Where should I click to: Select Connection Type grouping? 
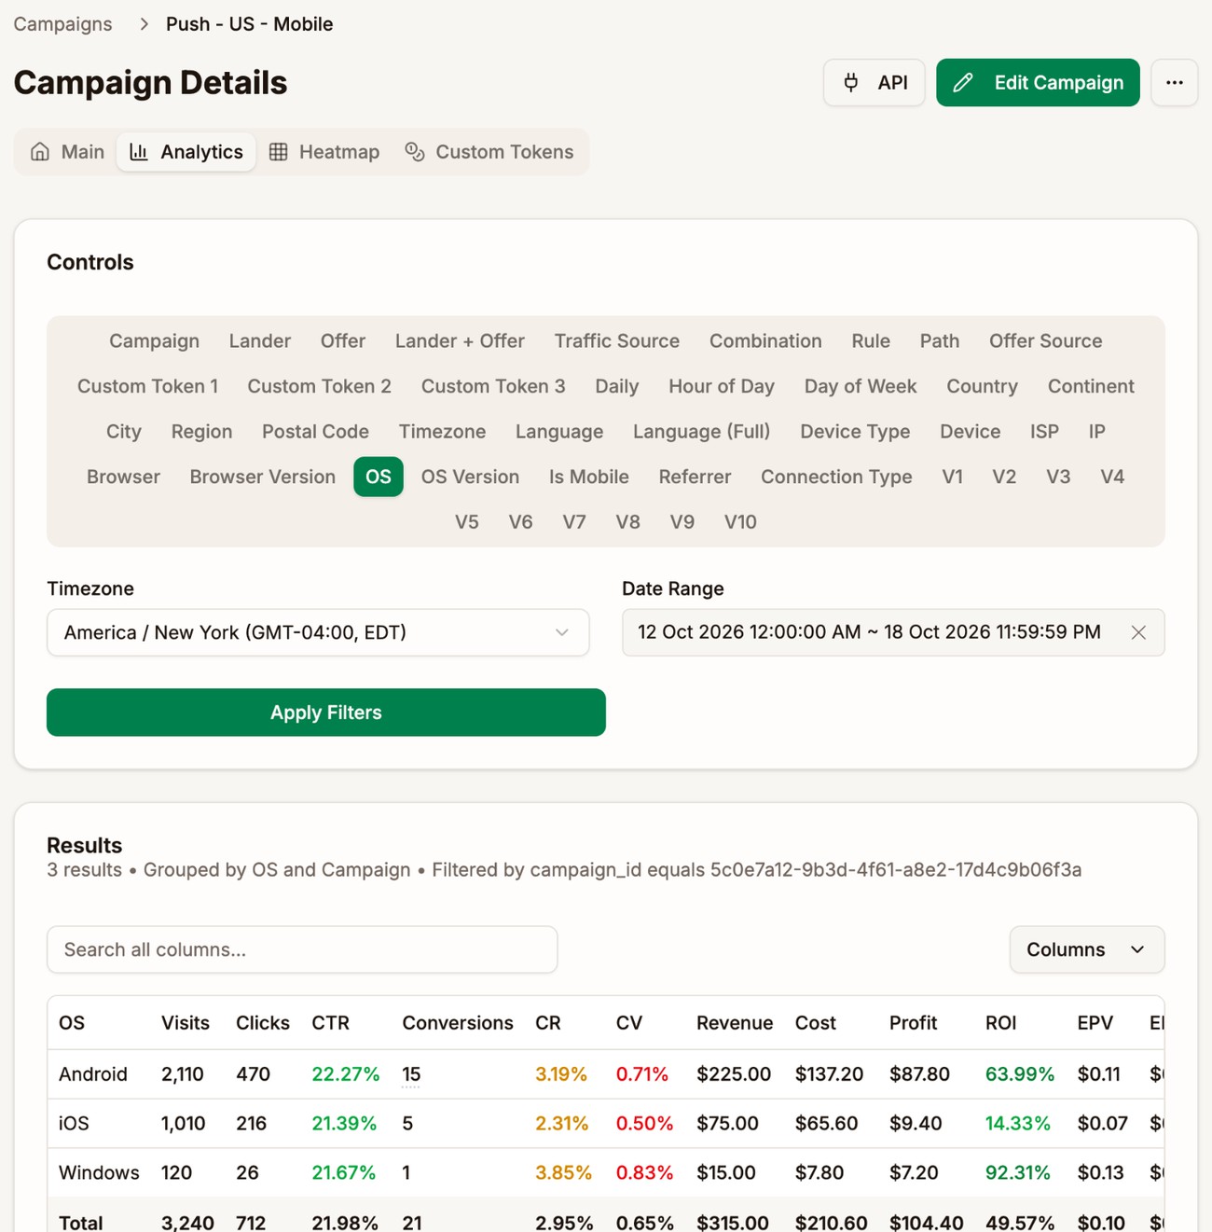[836, 477]
